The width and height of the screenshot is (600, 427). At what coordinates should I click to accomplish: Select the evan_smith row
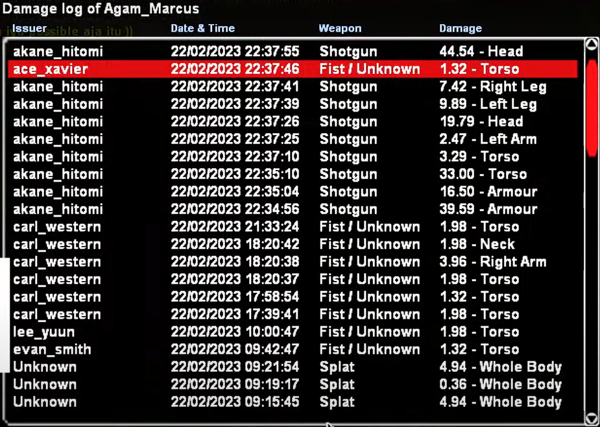pos(293,350)
